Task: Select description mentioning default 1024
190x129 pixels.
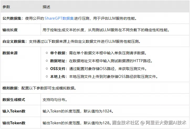Action: (78, 111)
